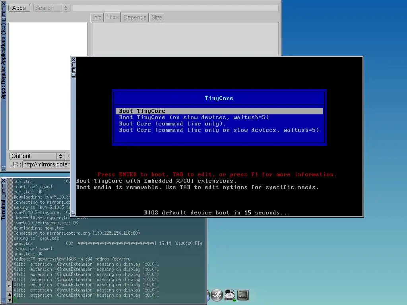407x305 pixels.
Task: Click the Terminal scrollbar thumb
Action: pyautogui.click(x=10, y=286)
